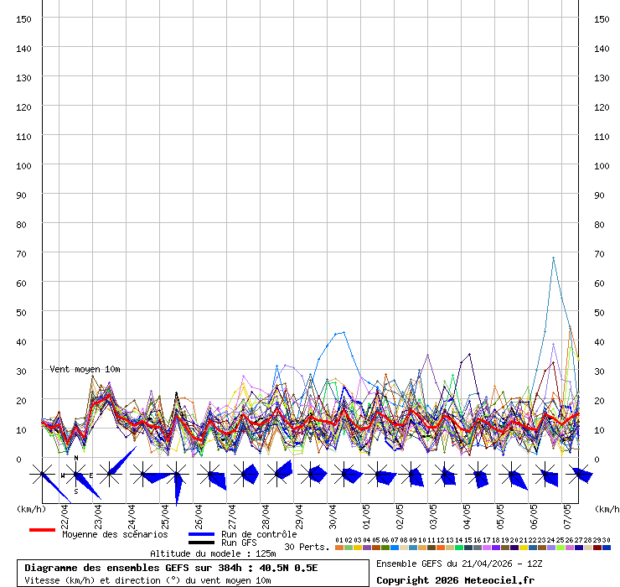The width and height of the screenshot is (620, 587).
Task: Click the red line icon for Moyenne des scénarios
Action: click(42, 530)
